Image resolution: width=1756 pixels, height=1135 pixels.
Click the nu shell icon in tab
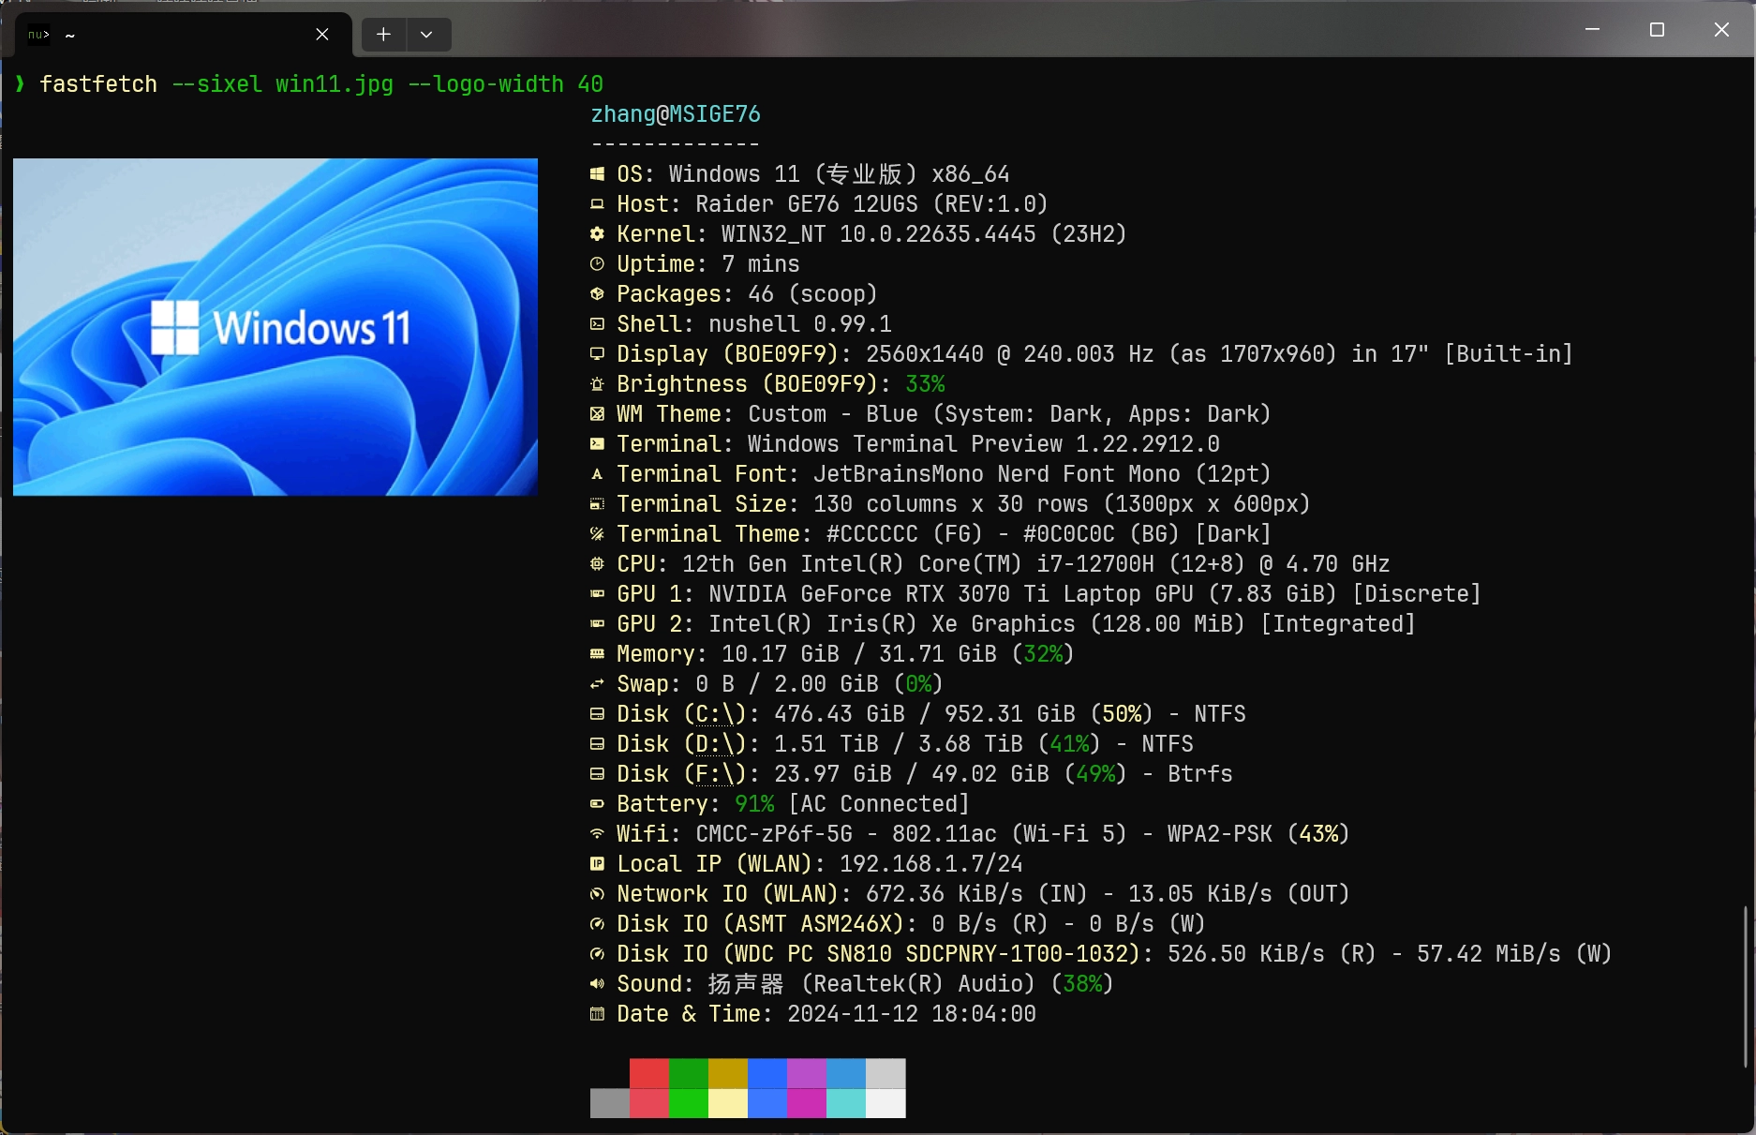(38, 35)
